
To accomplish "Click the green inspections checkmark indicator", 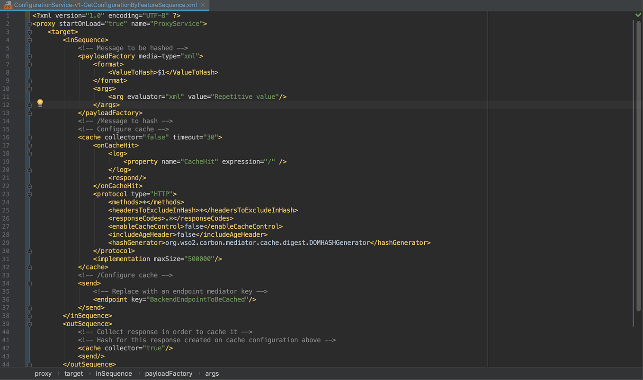I will coord(637,15).
